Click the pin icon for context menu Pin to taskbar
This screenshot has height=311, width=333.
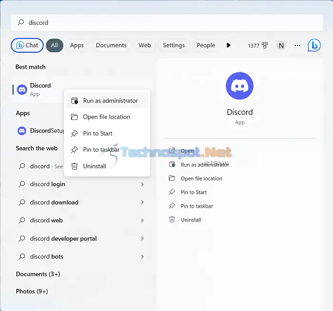[74, 150]
